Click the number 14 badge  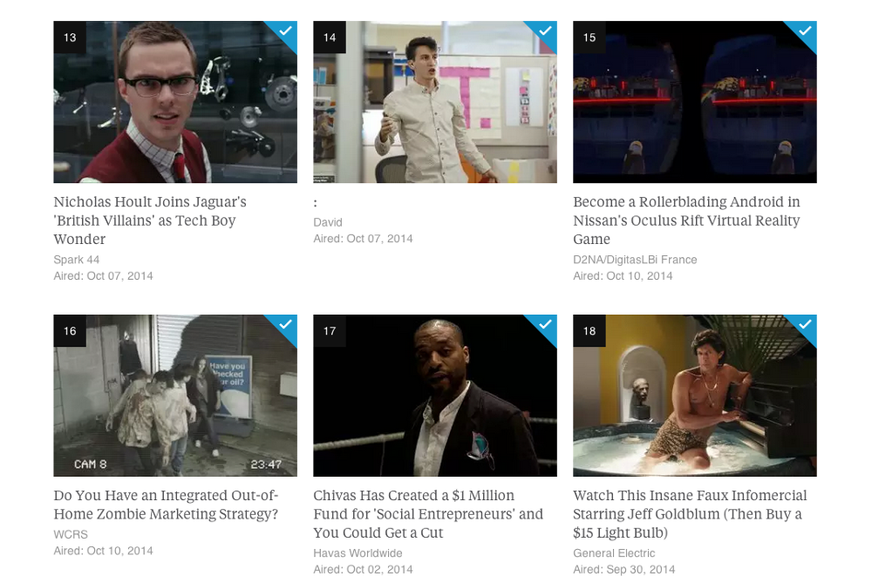pos(330,37)
